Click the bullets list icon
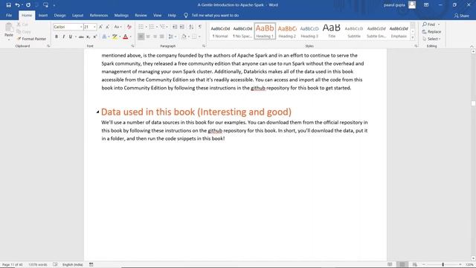 (x=141, y=27)
